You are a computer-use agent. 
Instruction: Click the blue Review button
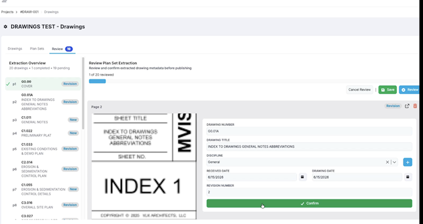point(409,90)
